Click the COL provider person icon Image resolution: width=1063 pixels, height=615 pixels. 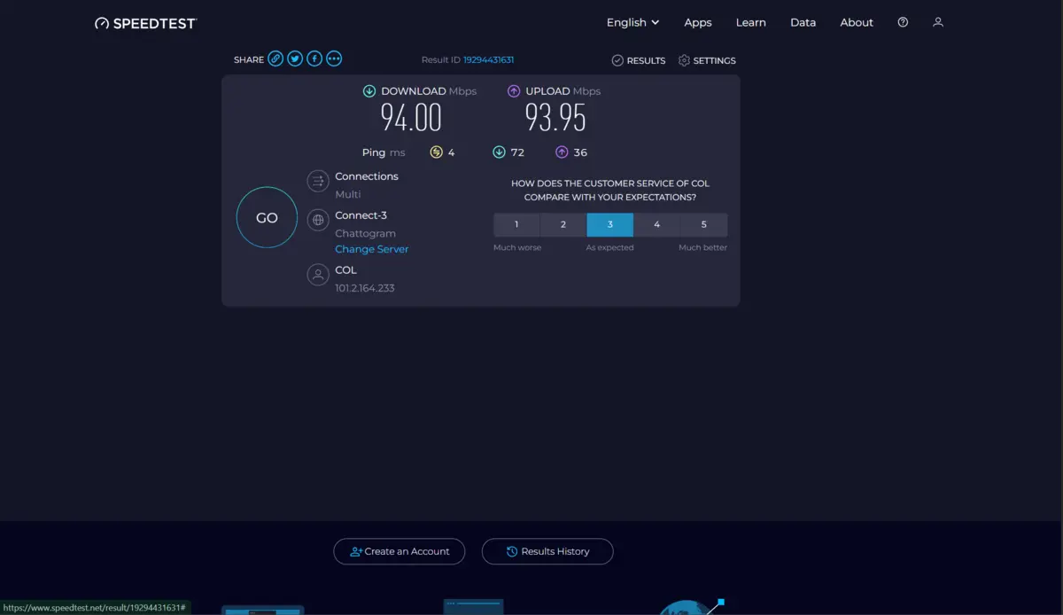pyautogui.click(x=318, y=275)
